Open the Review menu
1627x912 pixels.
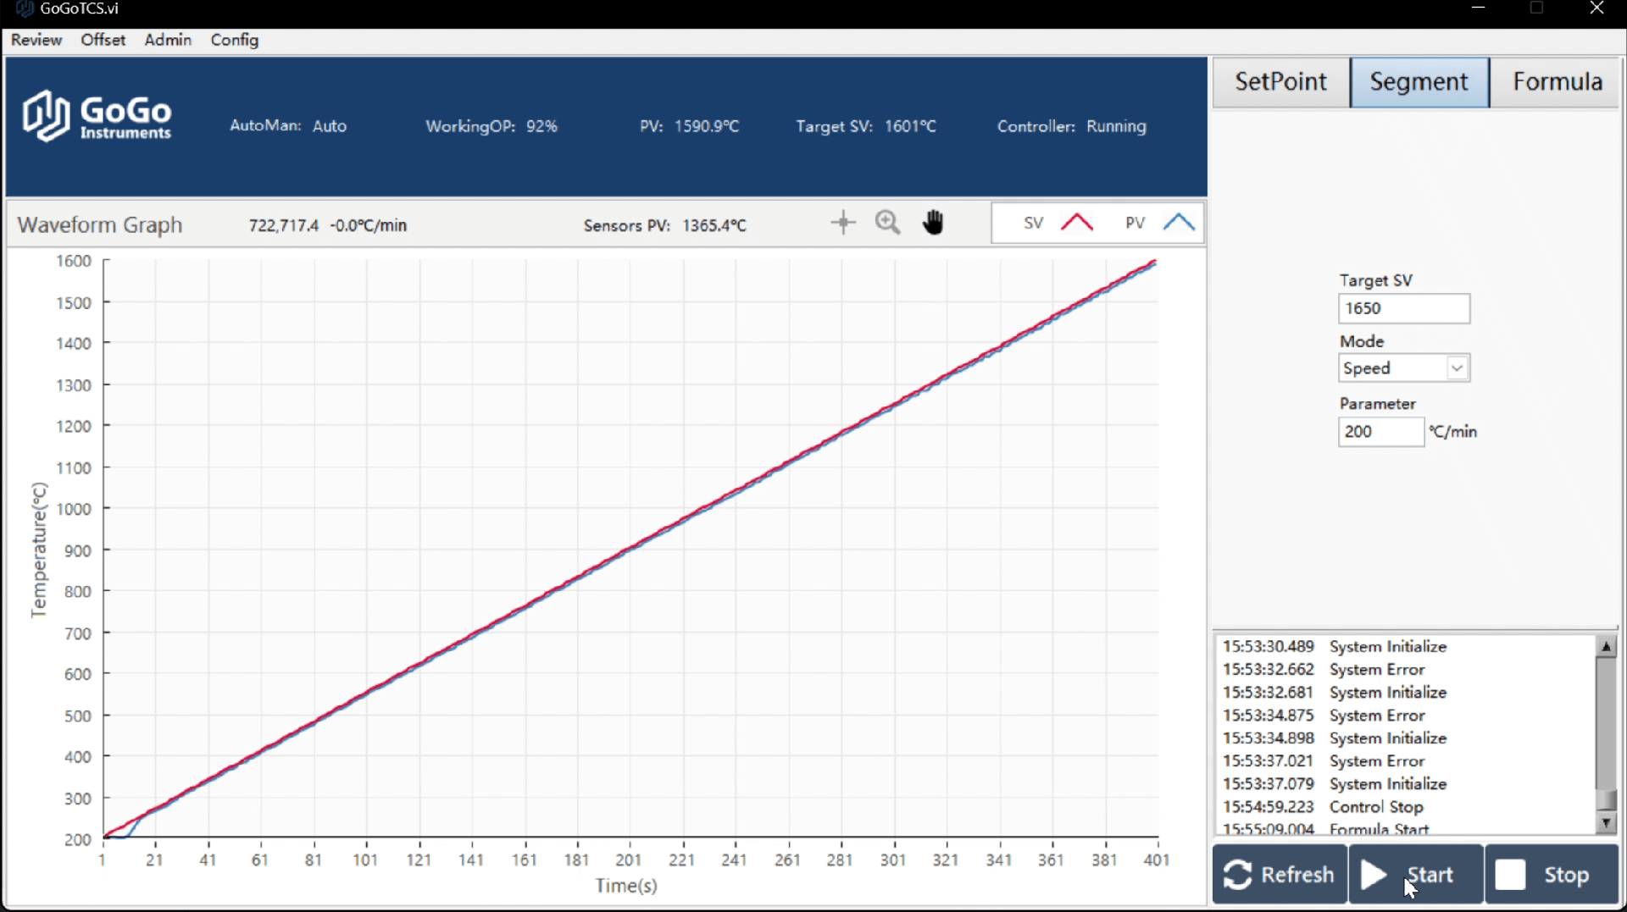36,40
